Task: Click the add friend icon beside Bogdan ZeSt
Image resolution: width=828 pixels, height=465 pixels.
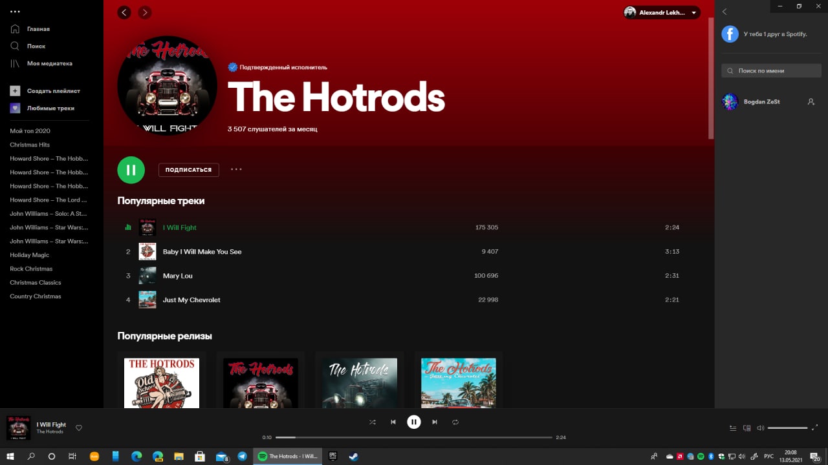Action: pyautogui.click(x=811, y=102)
